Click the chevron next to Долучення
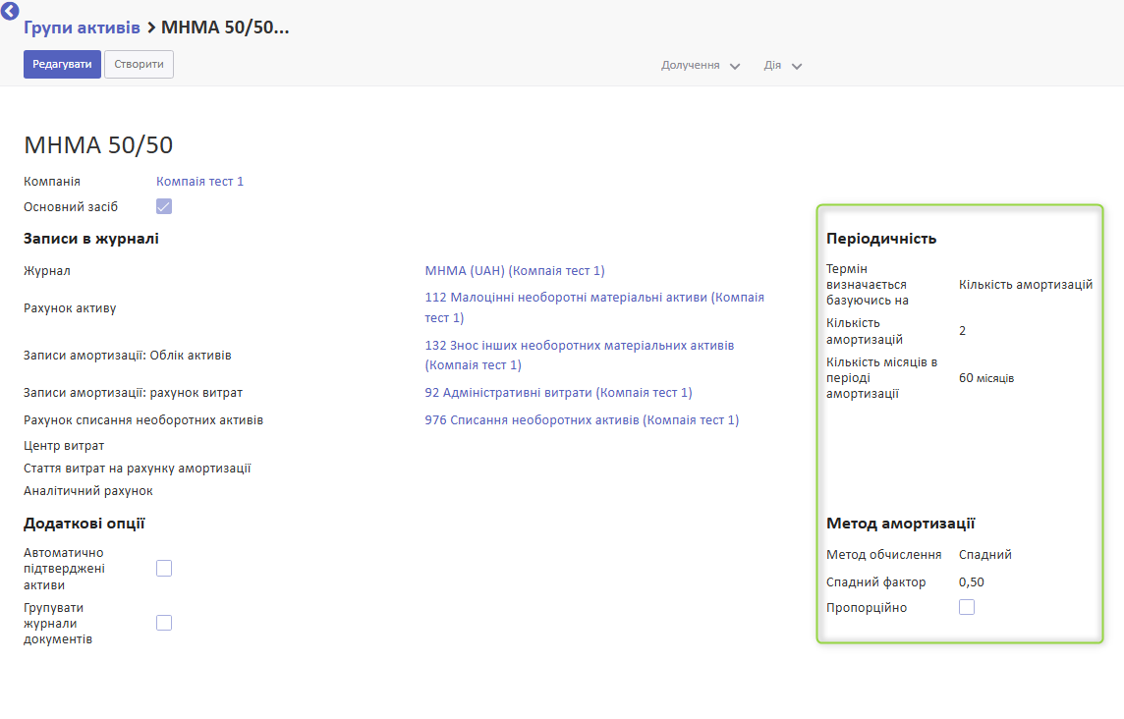The image size is (1124, 719). pyautogui.click(x=735, y=66)
